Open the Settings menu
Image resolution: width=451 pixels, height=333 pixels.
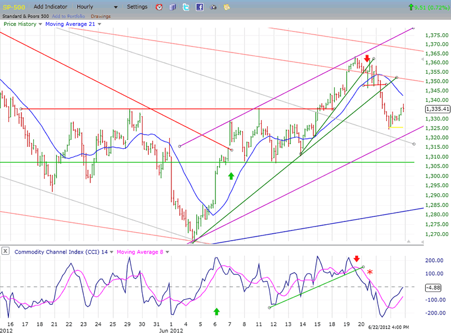pos(136,7)
